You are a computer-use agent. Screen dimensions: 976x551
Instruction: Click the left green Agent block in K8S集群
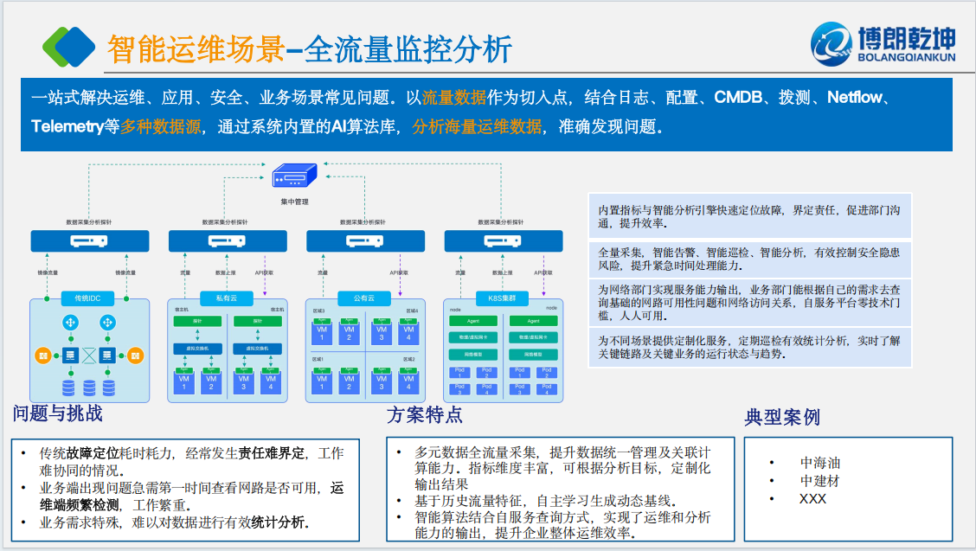tap(473, 321)
